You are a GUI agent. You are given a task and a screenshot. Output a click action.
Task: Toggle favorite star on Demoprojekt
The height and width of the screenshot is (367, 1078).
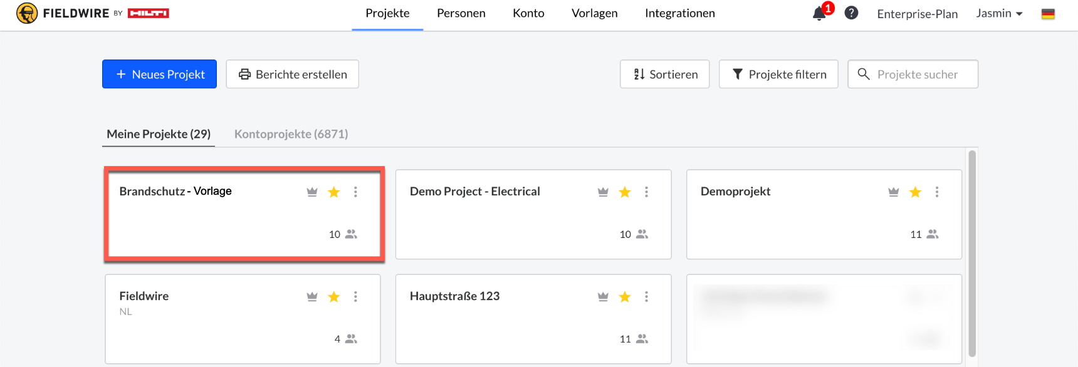(x=916, y=192)
